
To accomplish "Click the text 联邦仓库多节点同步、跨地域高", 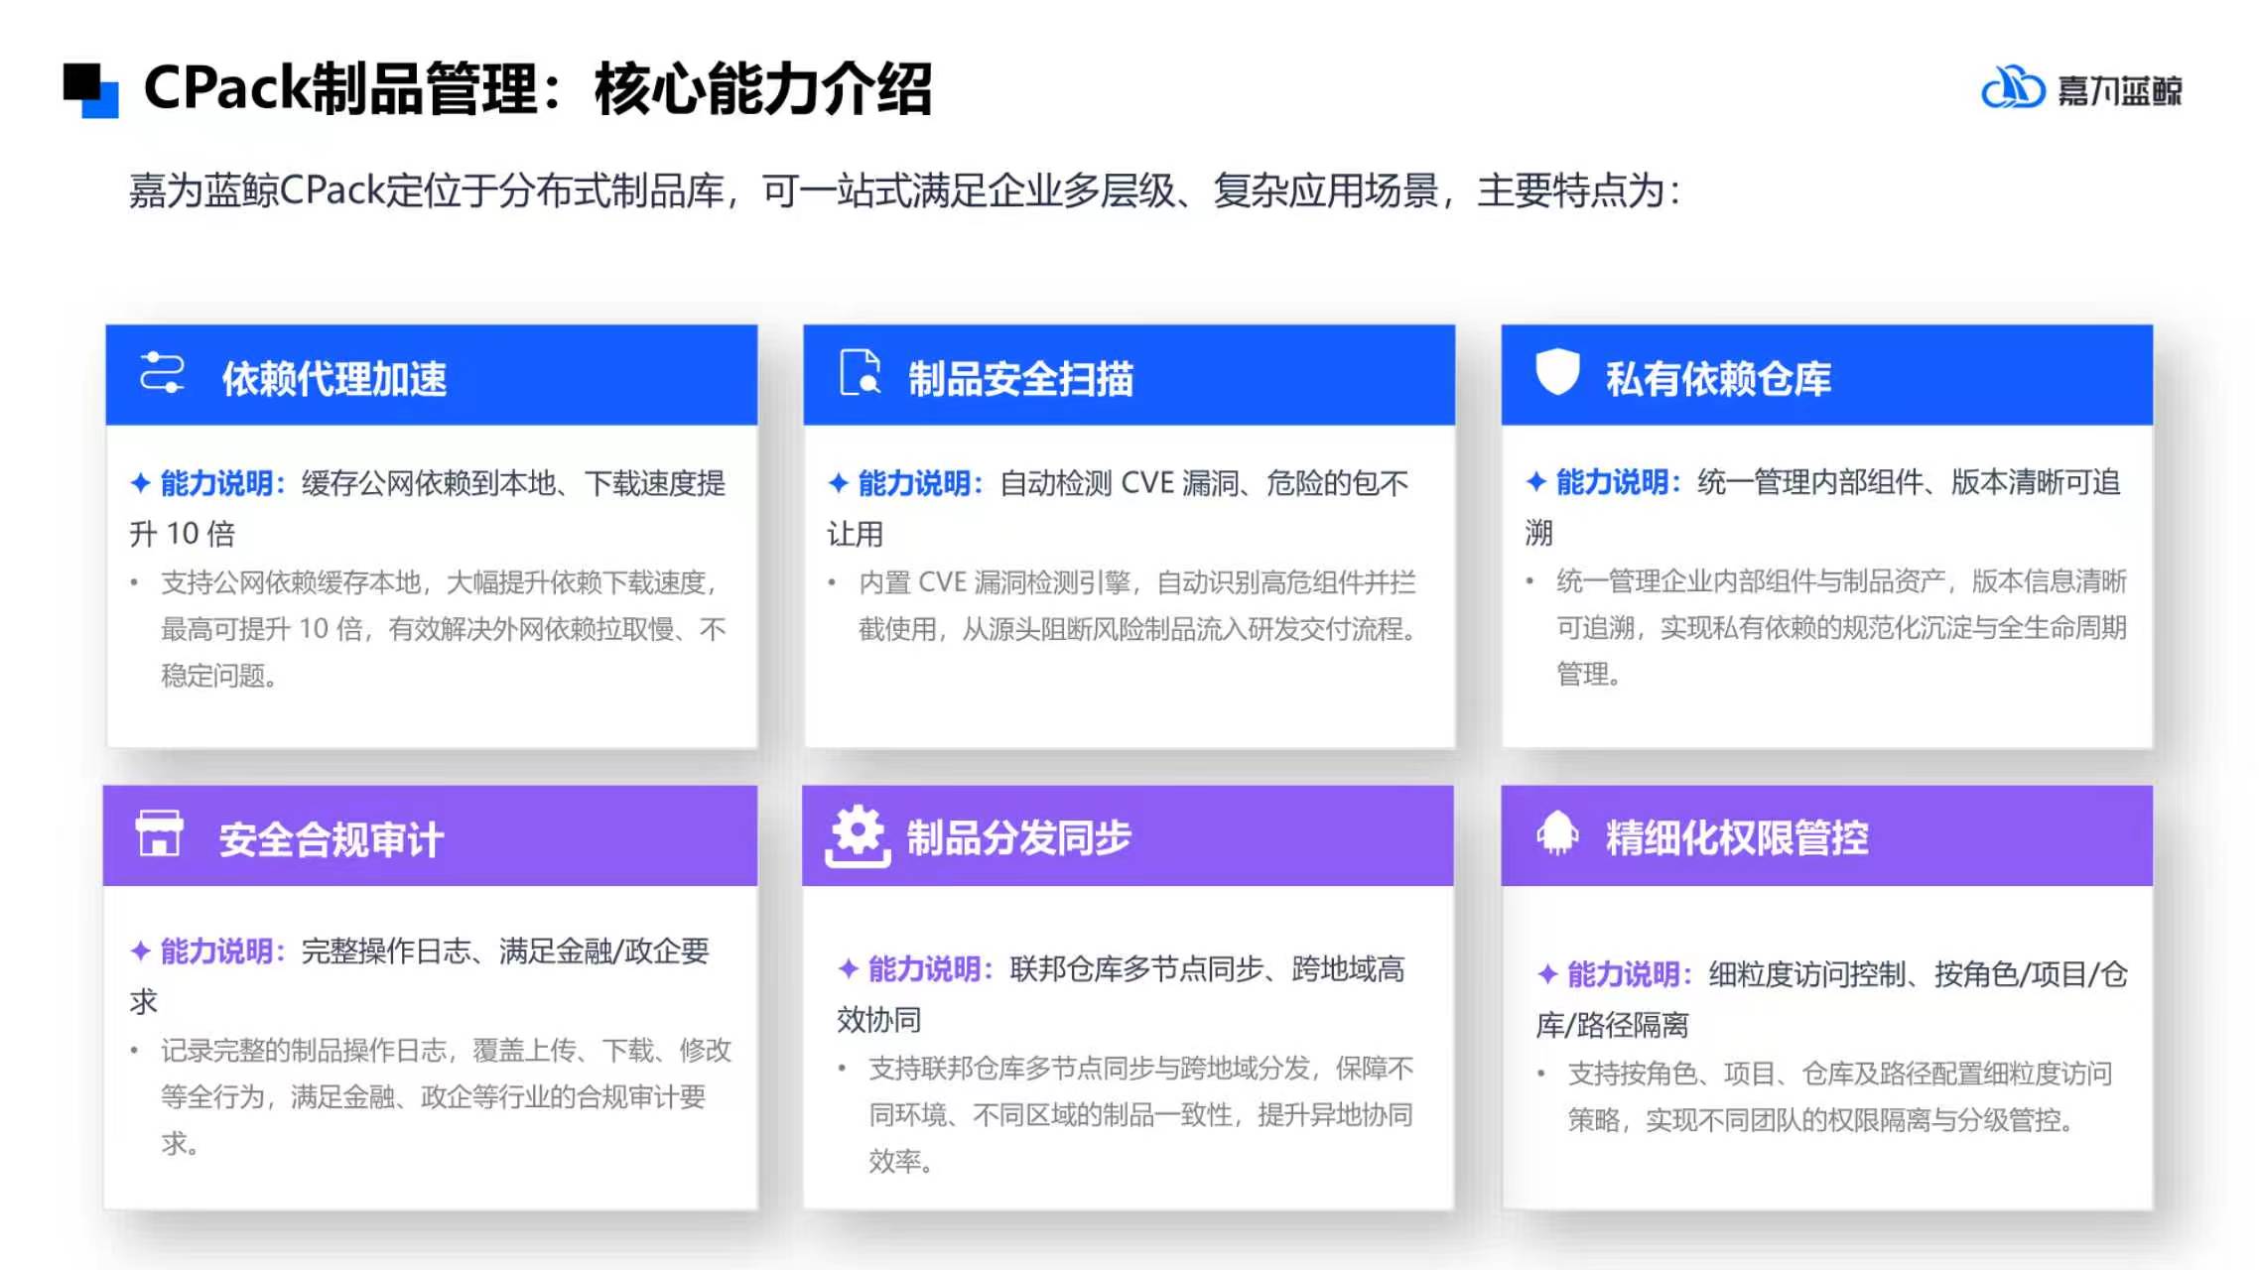I will click(x=1207, y=968).
